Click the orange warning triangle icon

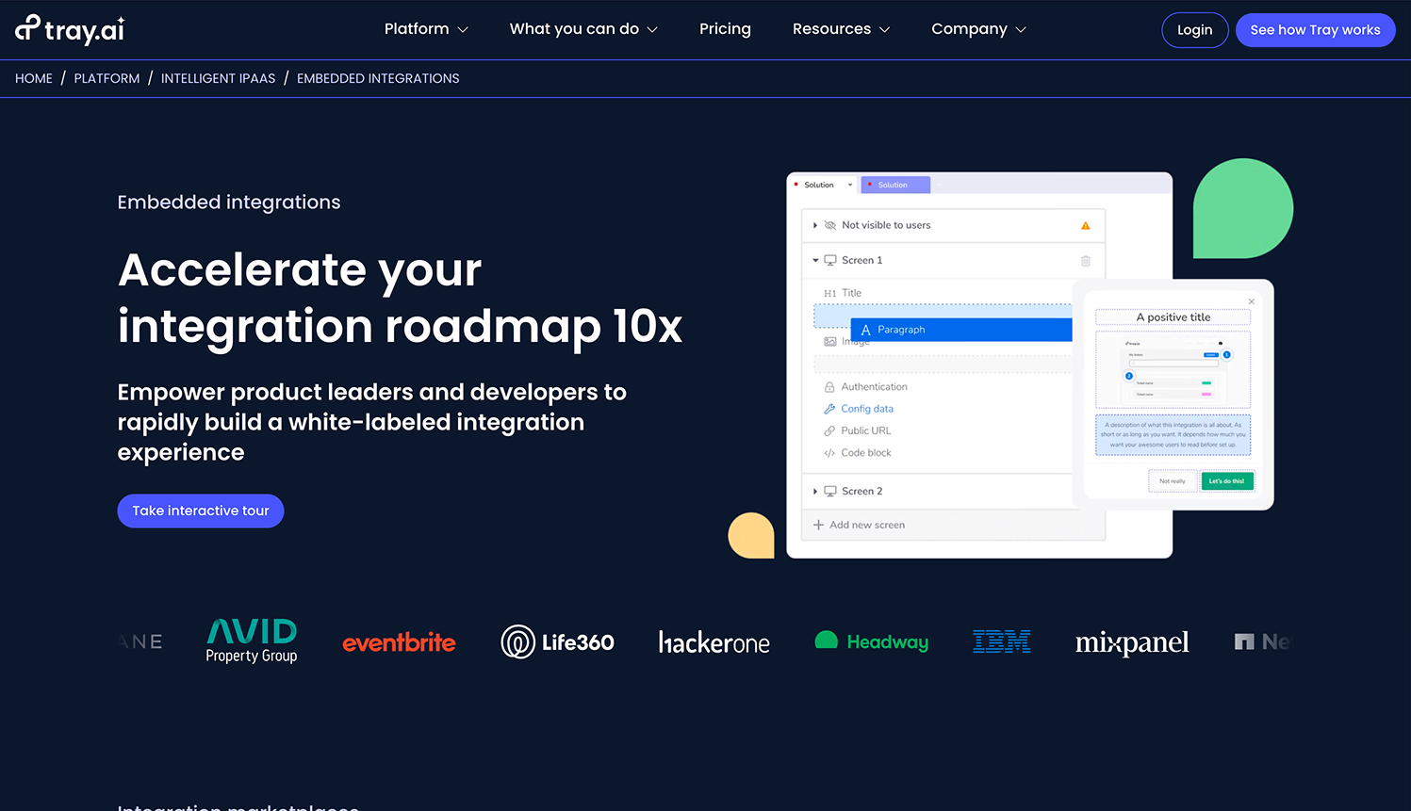(x=1086, y=226)
